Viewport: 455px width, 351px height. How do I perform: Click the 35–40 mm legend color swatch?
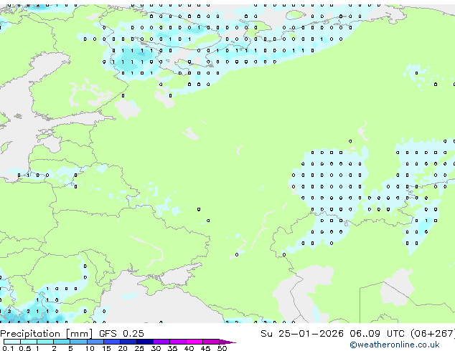[178, 342]
